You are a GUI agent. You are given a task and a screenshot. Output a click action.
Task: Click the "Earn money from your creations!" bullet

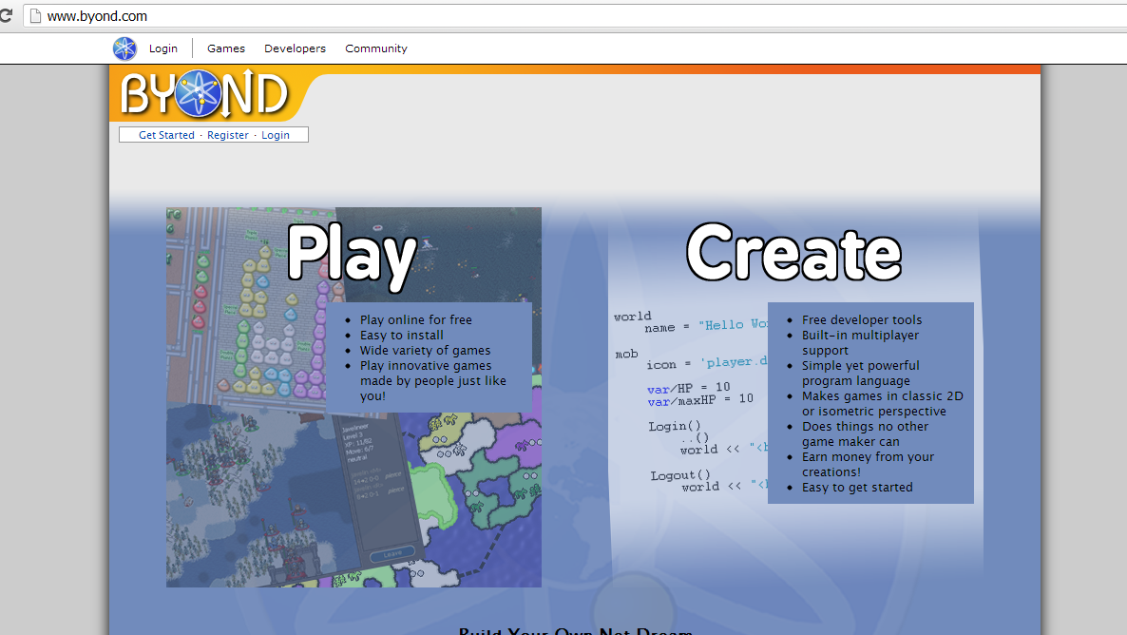pyautogui.click(x=869, y=465)
